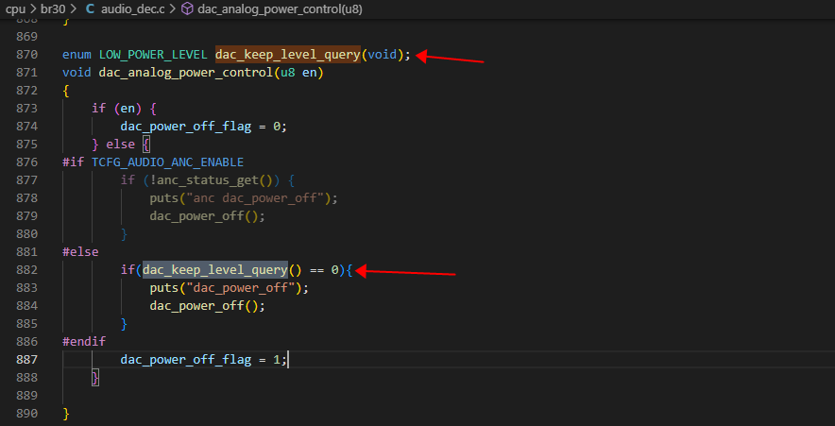Expand breadcrumb chevron after cpu
This screenshot has height=426, width=835.
(34, 9)
